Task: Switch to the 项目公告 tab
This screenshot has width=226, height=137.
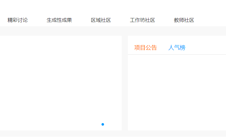Action: (x=145, y=48)
